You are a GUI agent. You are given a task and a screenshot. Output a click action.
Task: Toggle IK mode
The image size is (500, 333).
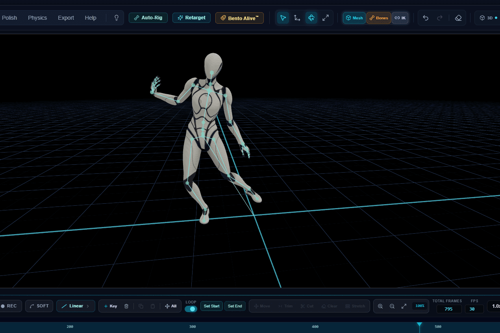pos(400,18)
